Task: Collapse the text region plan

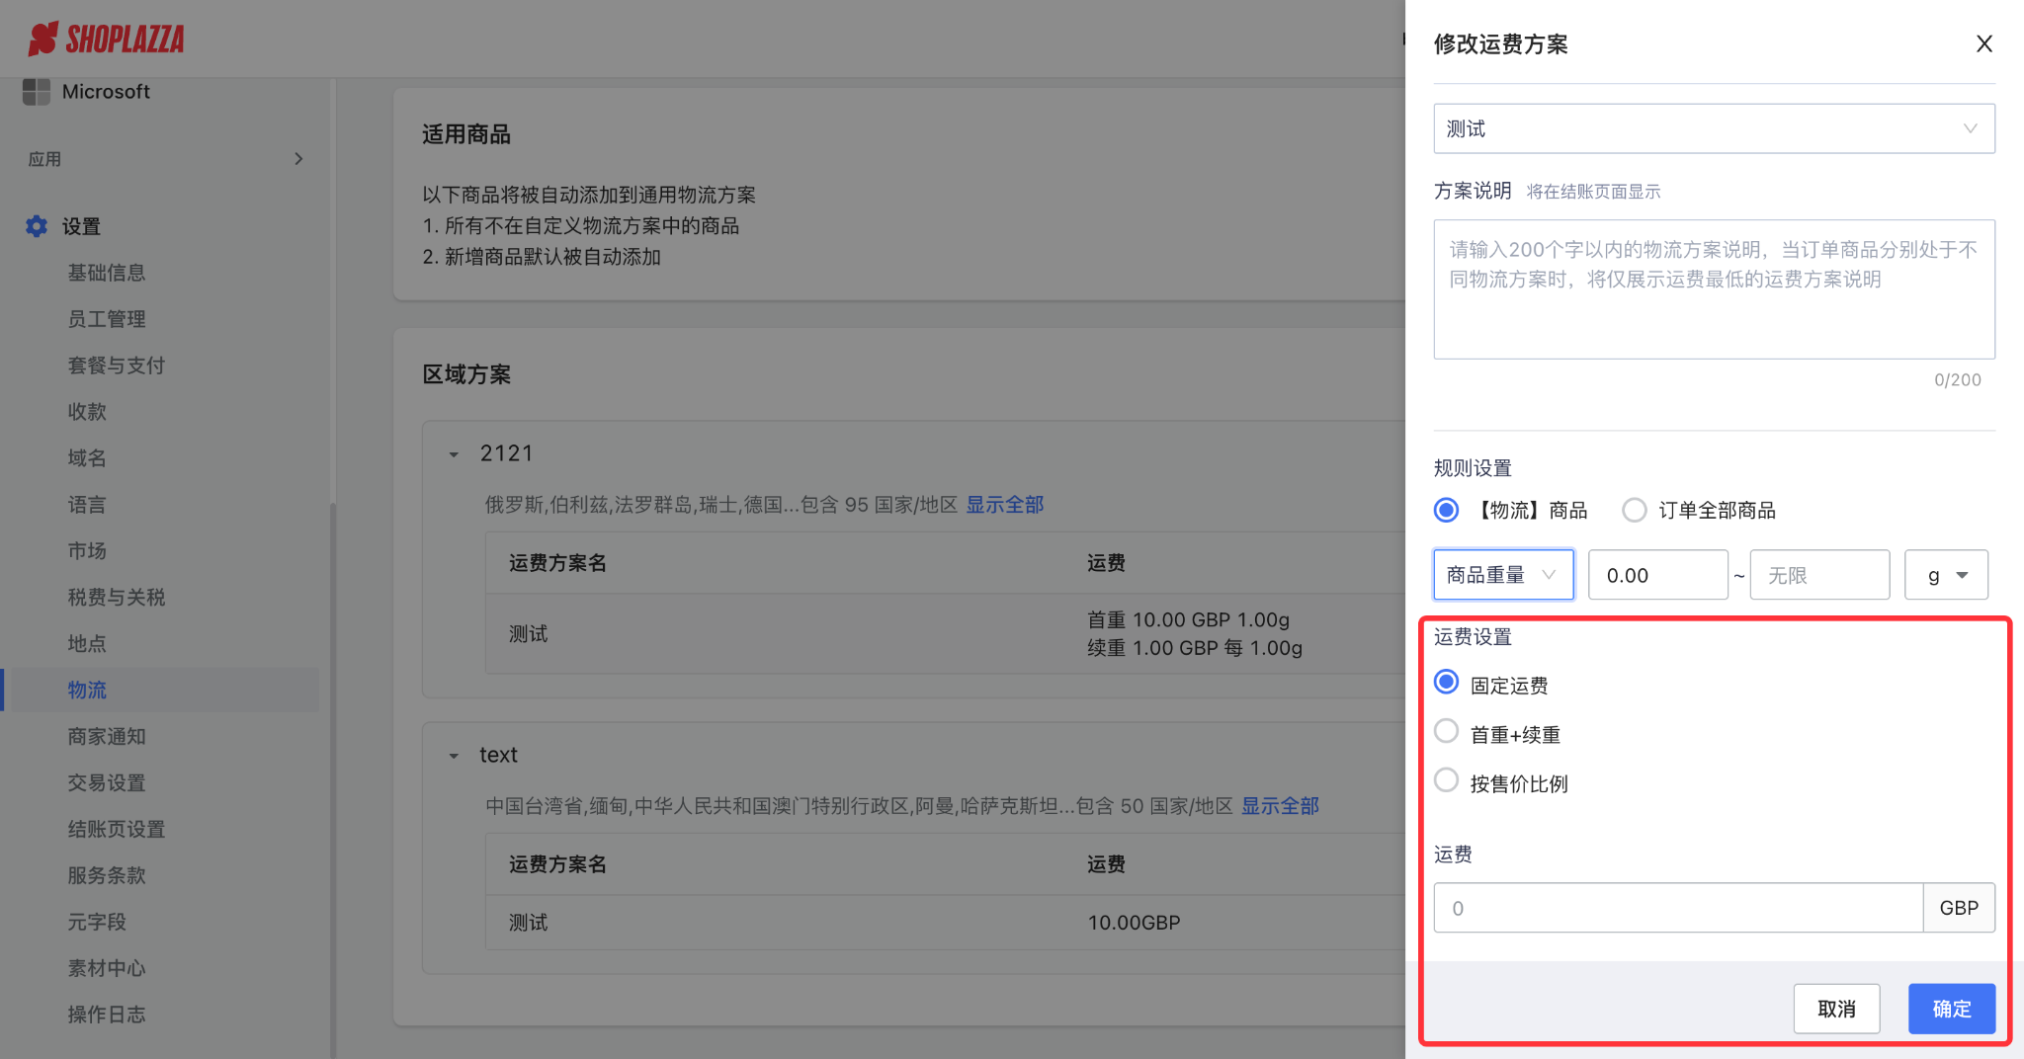Action: click(x=454, y=756)
